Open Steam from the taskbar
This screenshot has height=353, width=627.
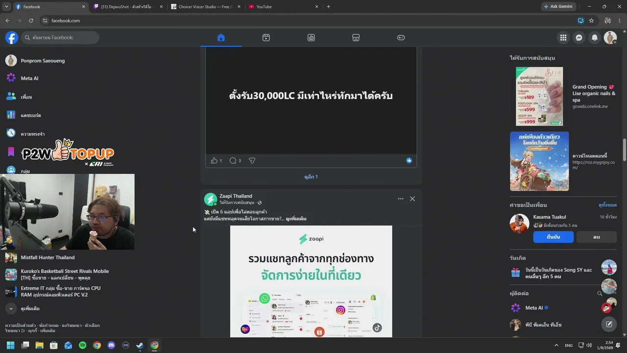click(x=140, y=345)
